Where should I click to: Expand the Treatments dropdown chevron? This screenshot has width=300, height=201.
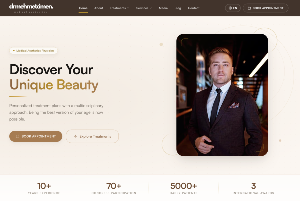coord(128,8)
